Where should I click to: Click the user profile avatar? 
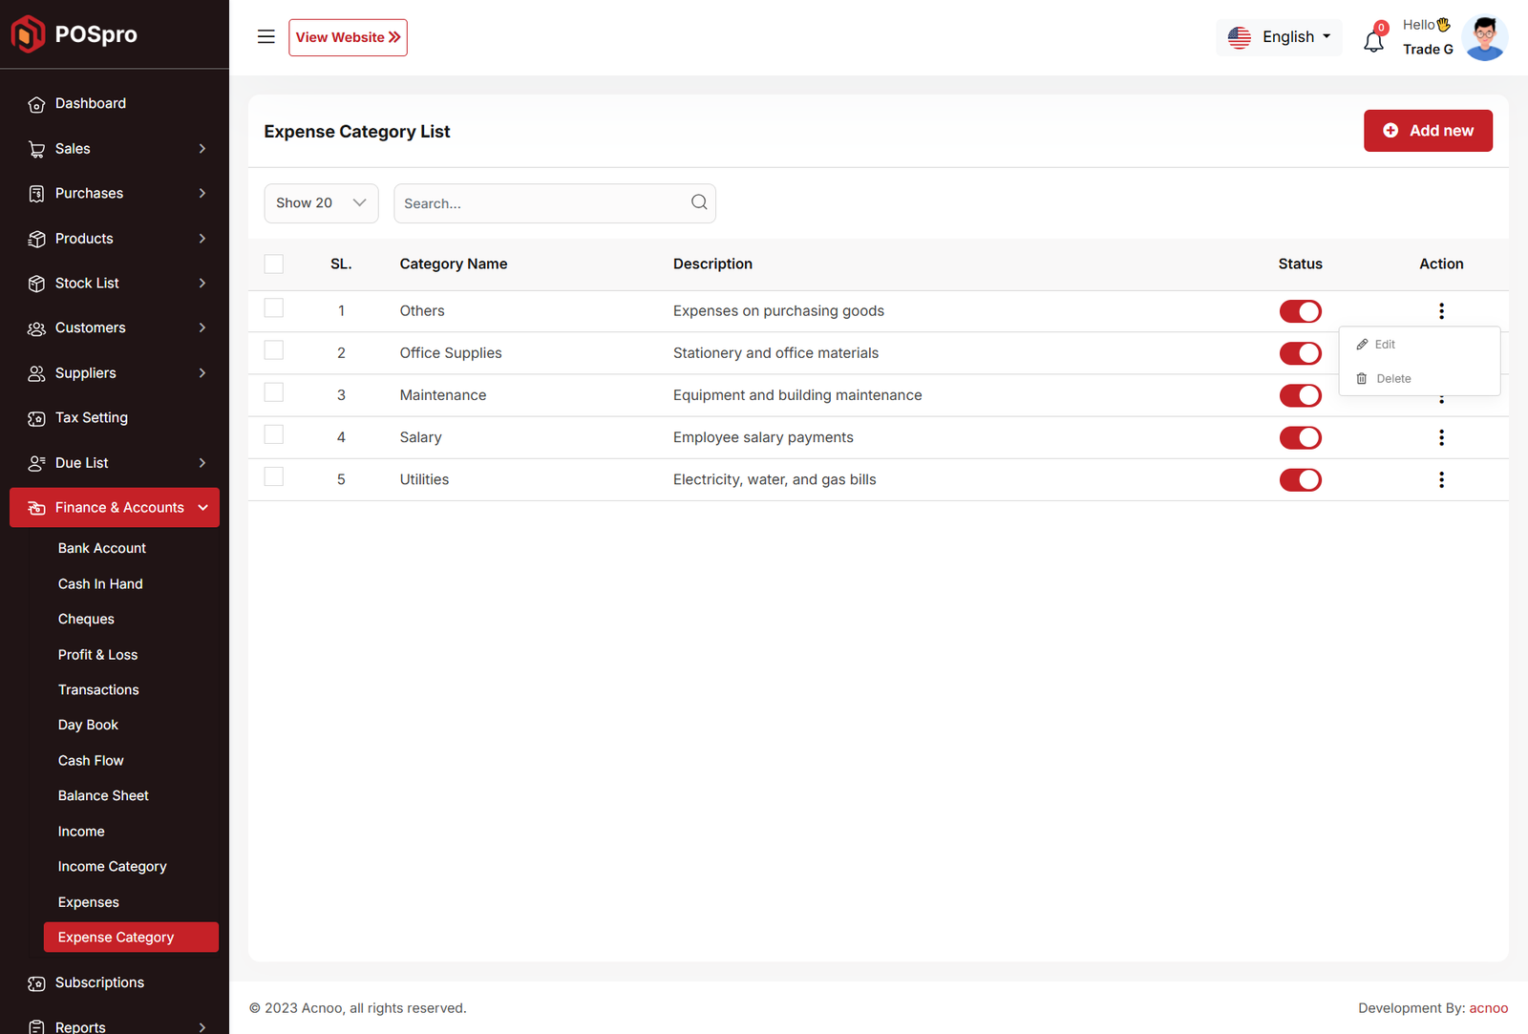point(1484,38)
